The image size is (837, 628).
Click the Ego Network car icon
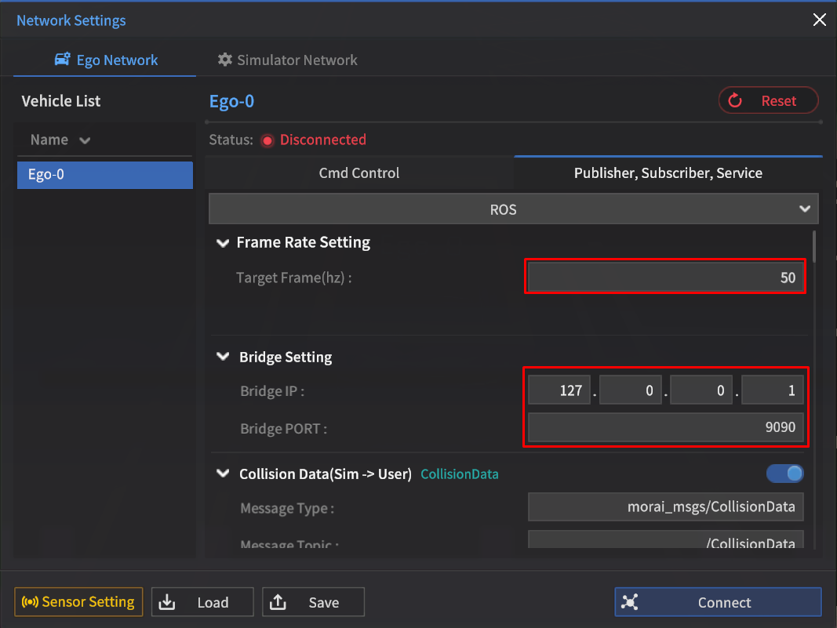coord(62,60)
